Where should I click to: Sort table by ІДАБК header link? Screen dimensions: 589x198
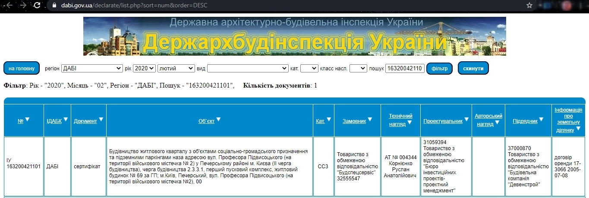pos(54,121)
